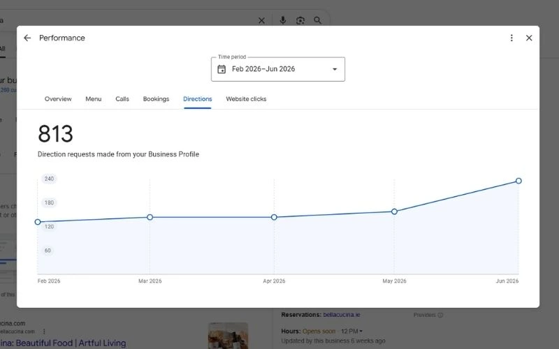Go back with the Performance arrow
Image resolution: width=559 pixels, height=349 pixels.
[27, 38]
